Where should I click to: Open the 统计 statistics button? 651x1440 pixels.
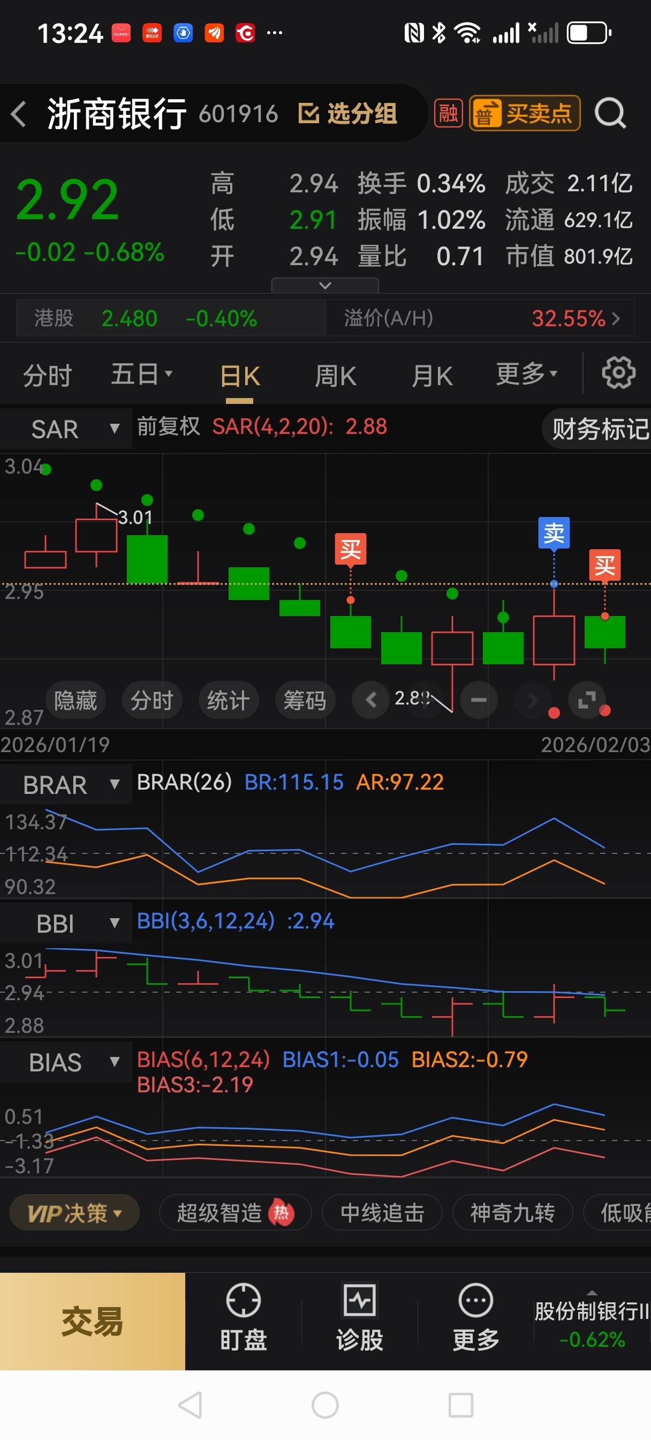(x=229, y=700)
